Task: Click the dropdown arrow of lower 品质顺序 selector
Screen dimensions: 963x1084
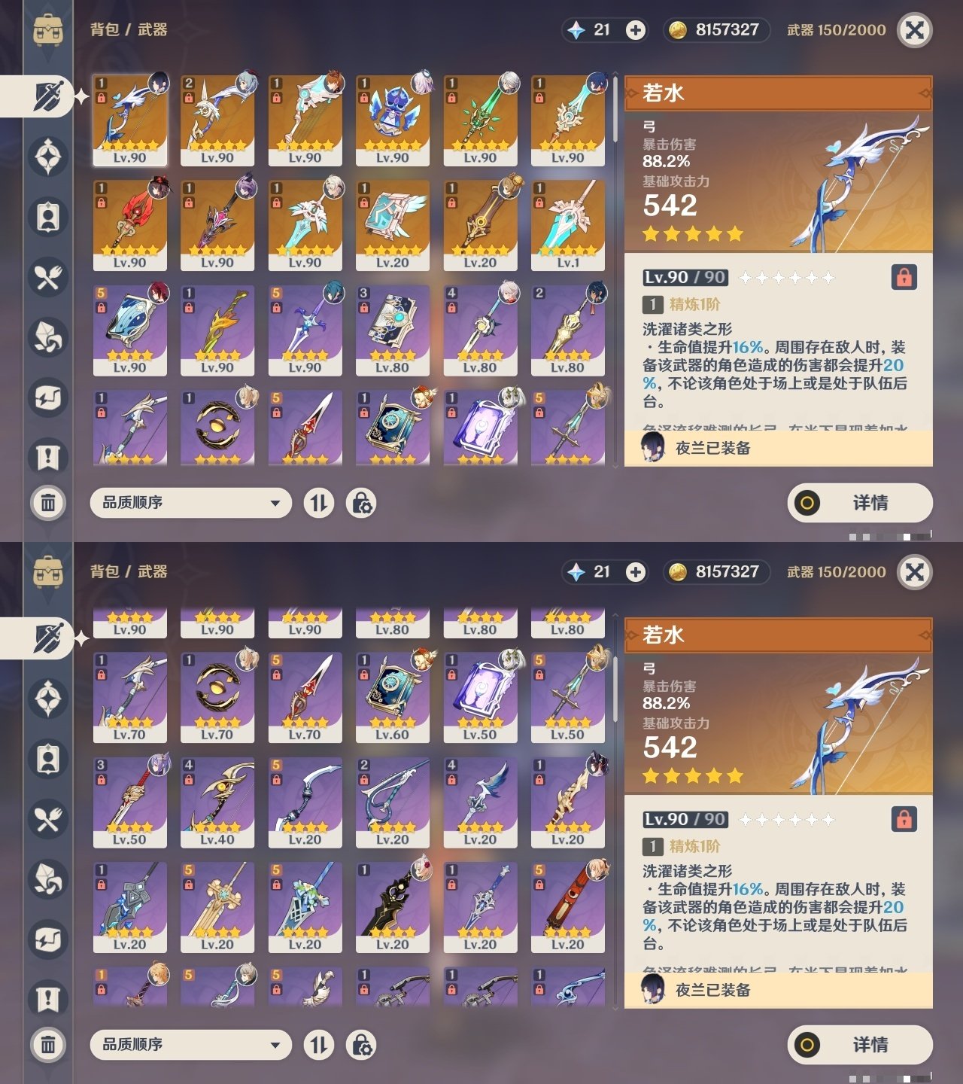Action: click(x=275, y=1045)
